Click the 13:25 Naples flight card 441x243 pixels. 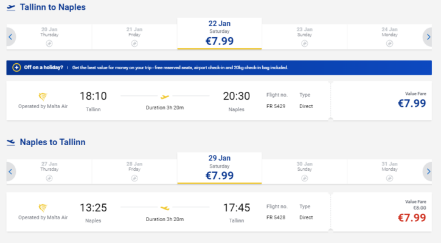tap(168, 212)
